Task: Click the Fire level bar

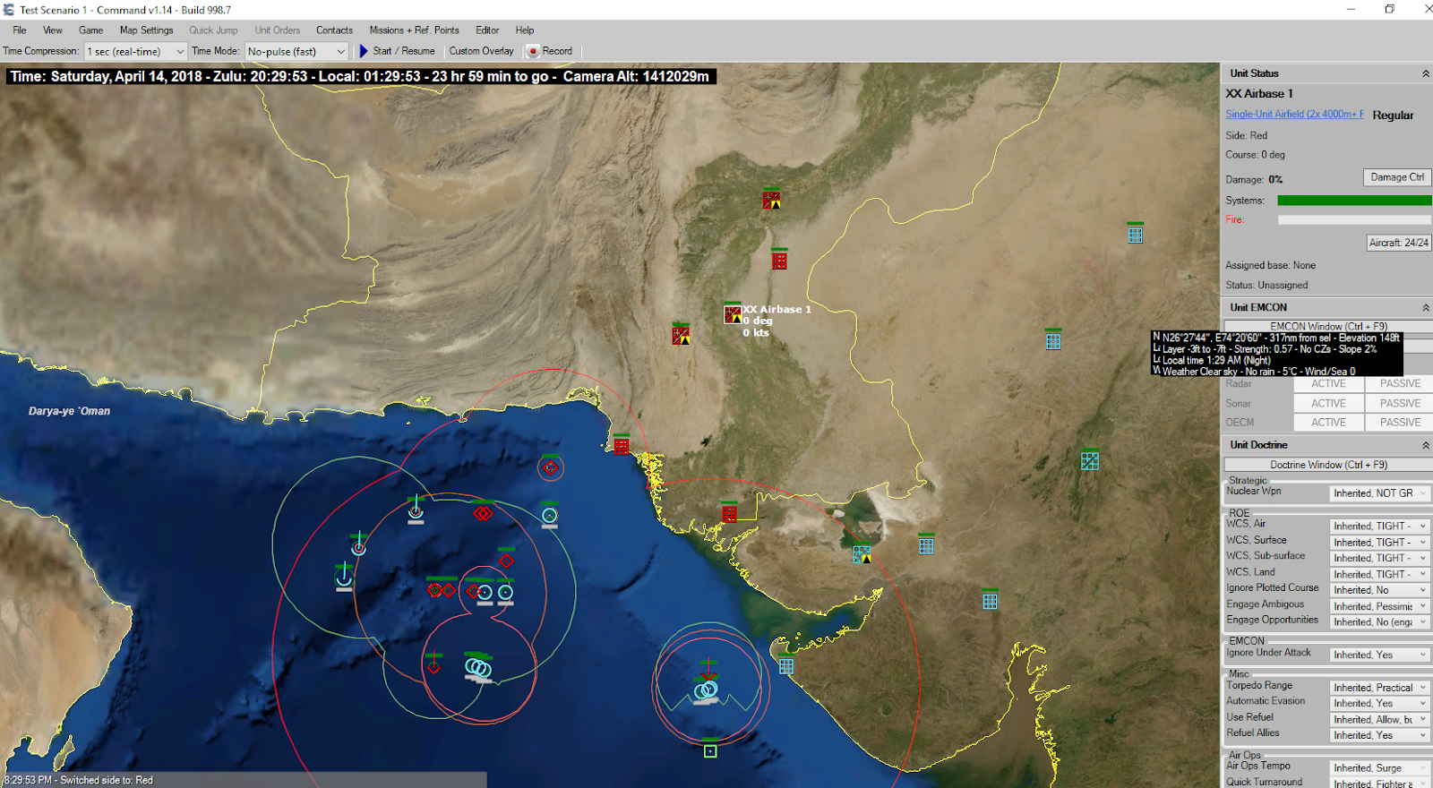Action: pos(1354,219)
